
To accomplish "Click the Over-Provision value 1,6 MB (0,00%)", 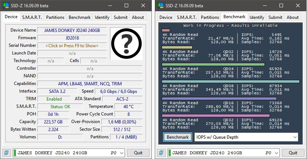I will point(122,122).
